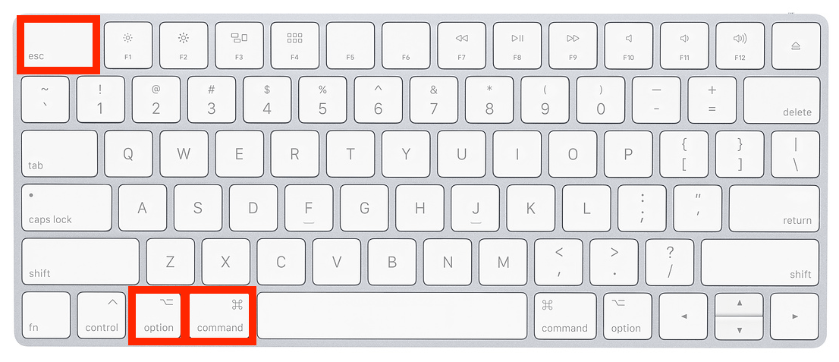Click the F8 play/pause key
The width and height of the screenshot is (839, 362).
tap(517, 46)
